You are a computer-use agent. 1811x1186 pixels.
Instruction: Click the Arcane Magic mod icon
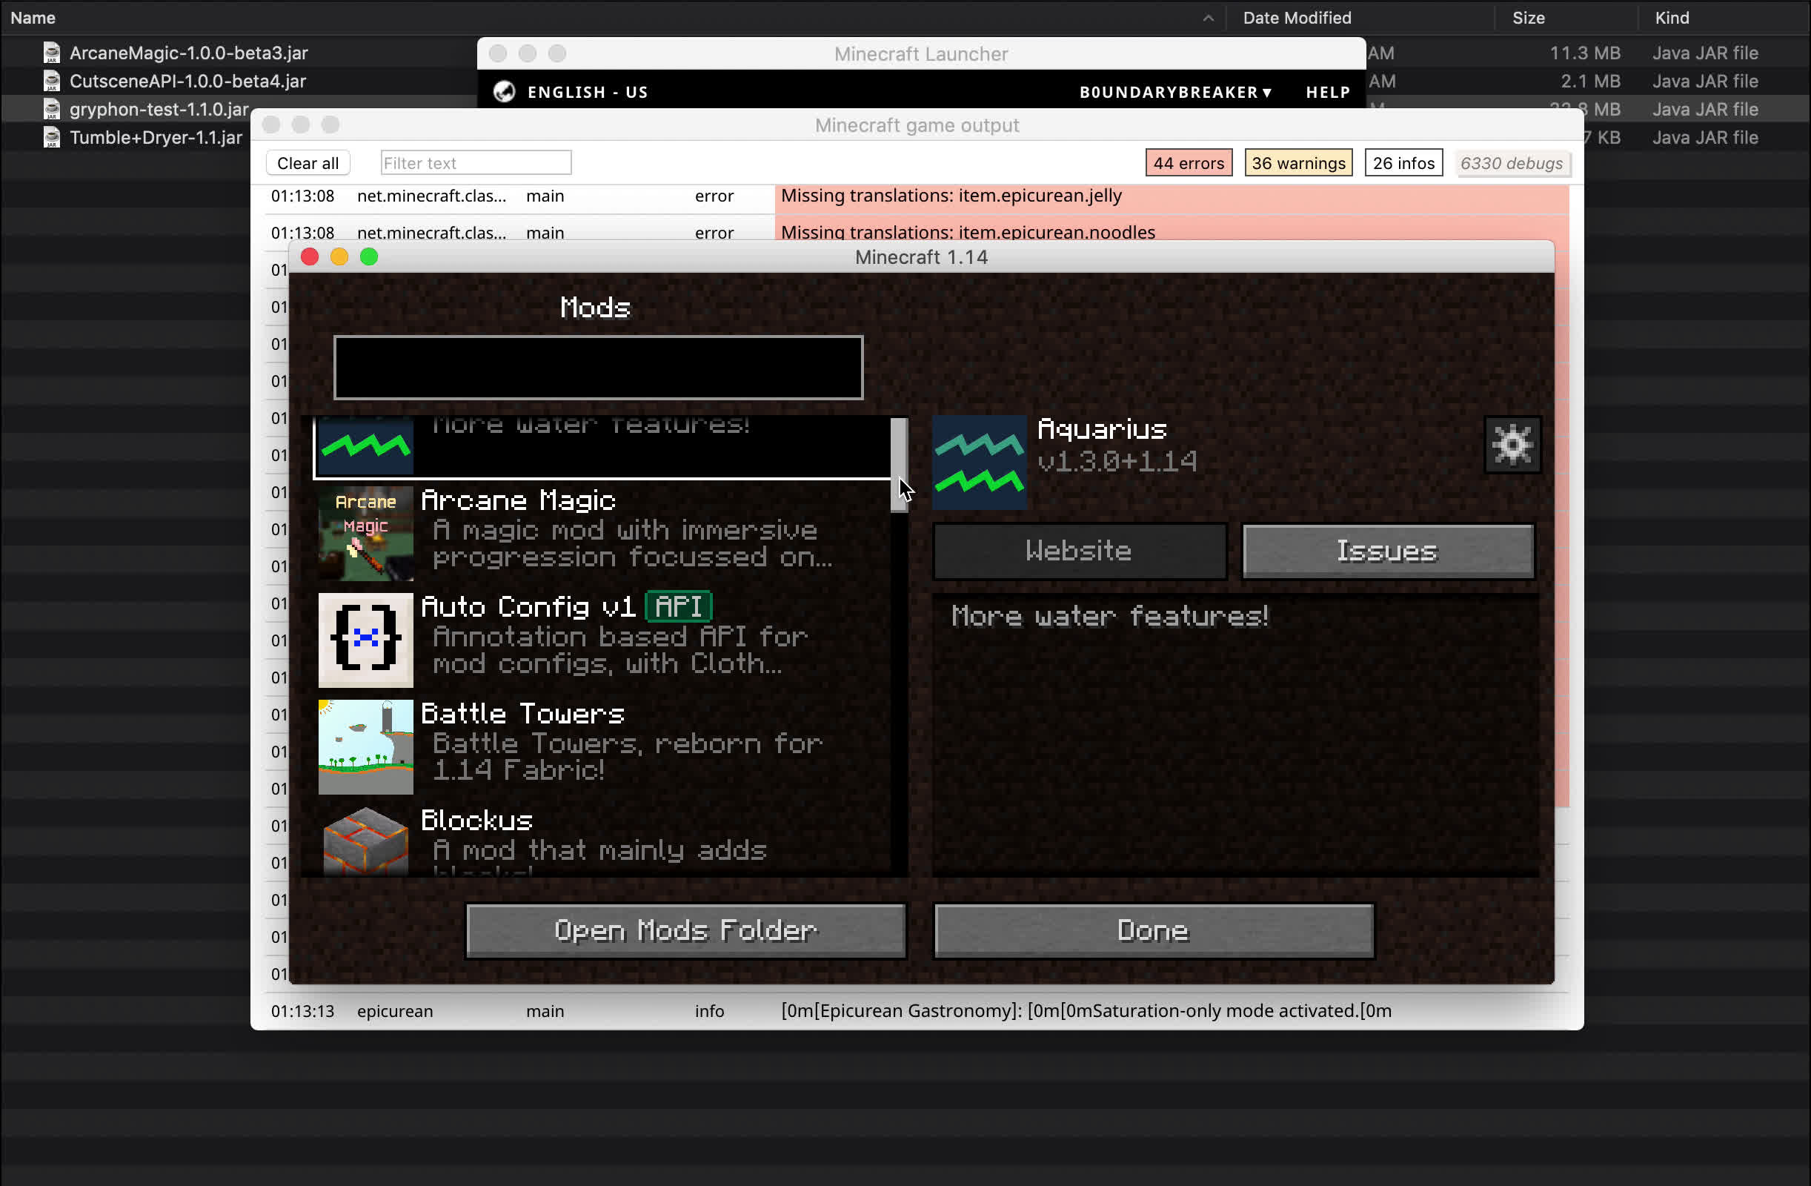coord(365,533)
